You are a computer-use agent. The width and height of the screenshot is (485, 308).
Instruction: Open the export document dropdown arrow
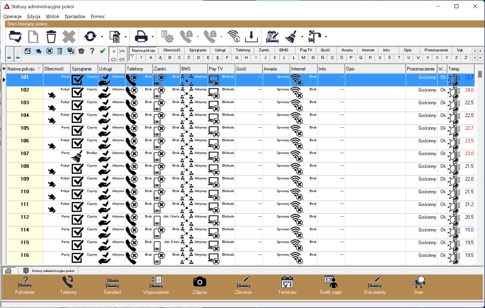click(x=126, y=37)
